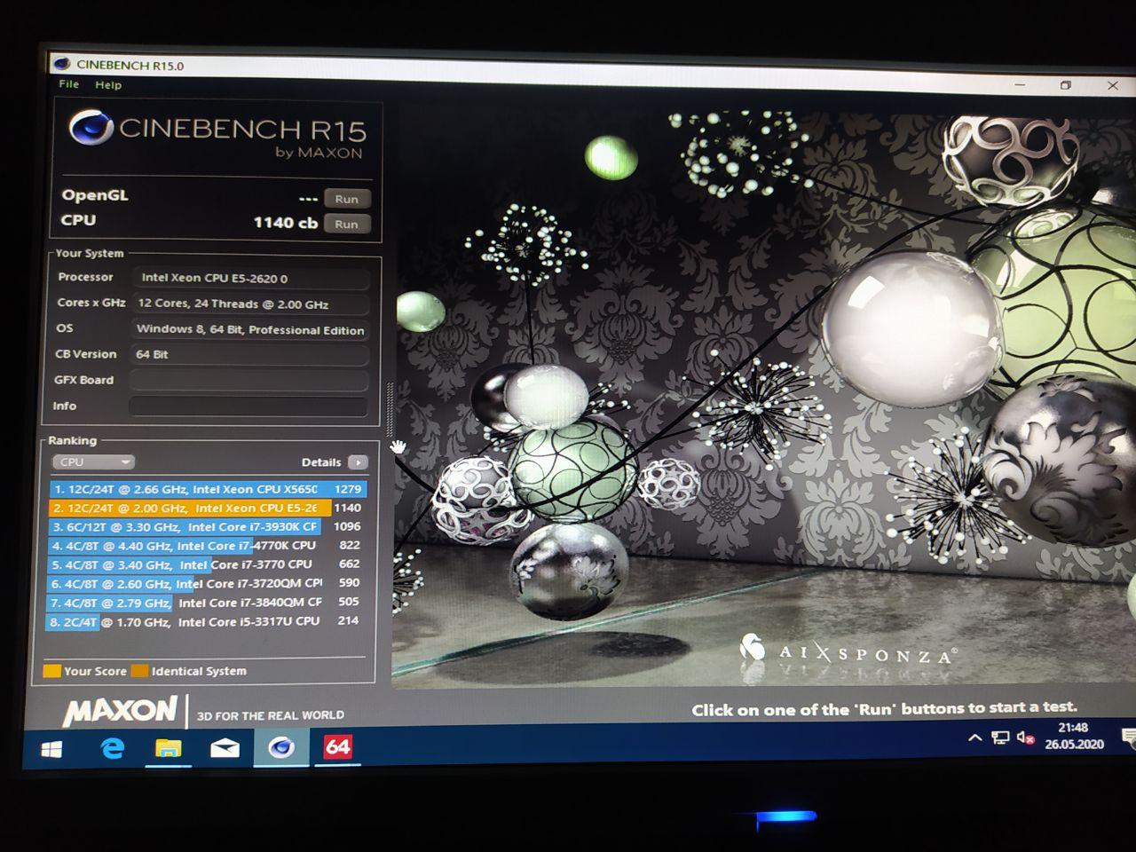Viewport: 1136px width, 852px height.
Task: Click the network icon in the tray
Action: pyautogui.click(x=1000, y=738)
